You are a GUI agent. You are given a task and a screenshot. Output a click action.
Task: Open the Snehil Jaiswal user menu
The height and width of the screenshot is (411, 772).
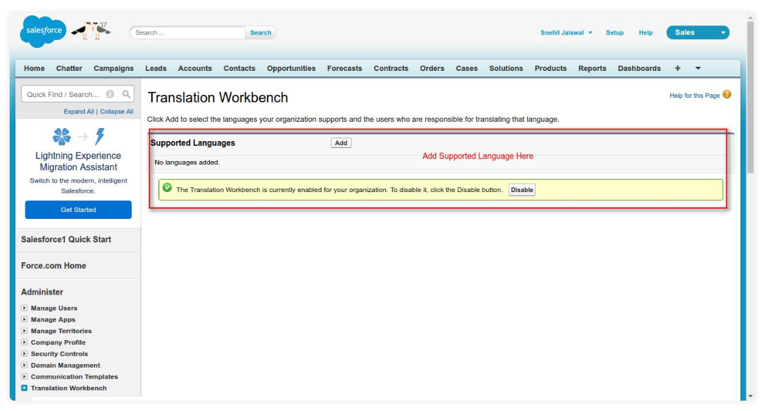566,32
